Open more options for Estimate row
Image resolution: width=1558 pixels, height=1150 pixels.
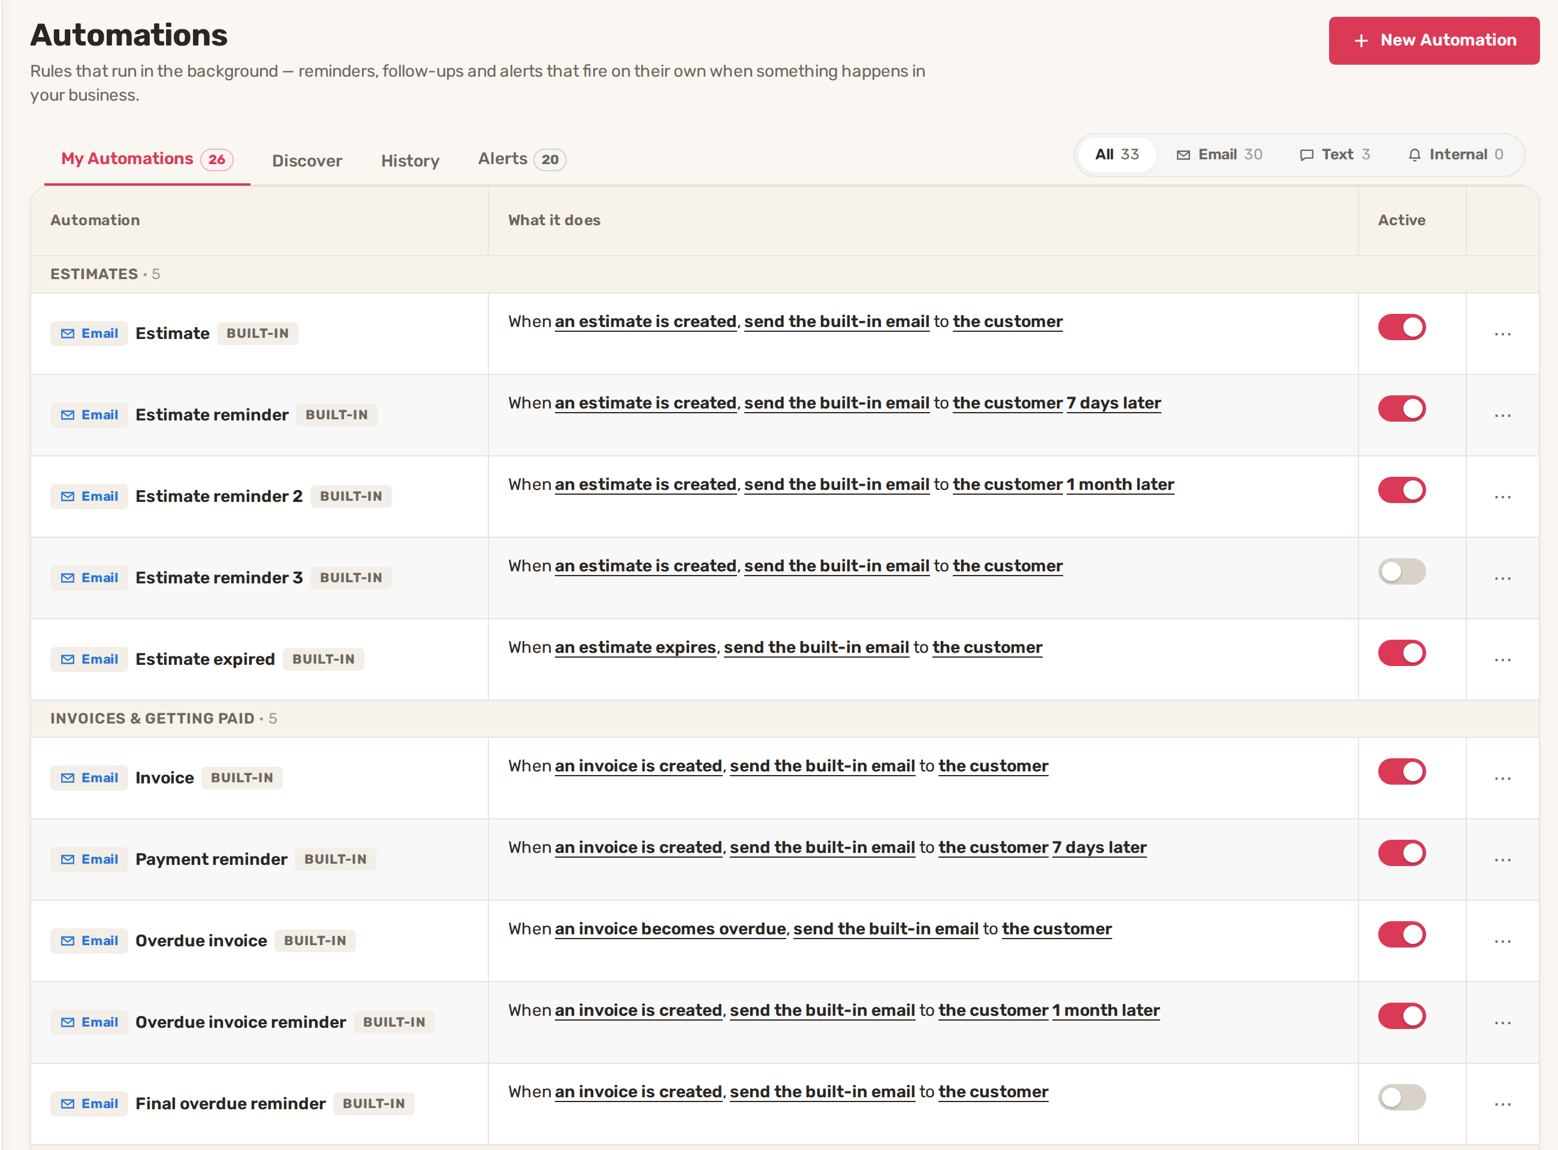1502,334
